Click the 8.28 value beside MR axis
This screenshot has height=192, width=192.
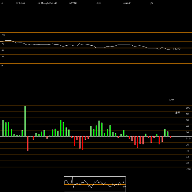pos(178,113)
